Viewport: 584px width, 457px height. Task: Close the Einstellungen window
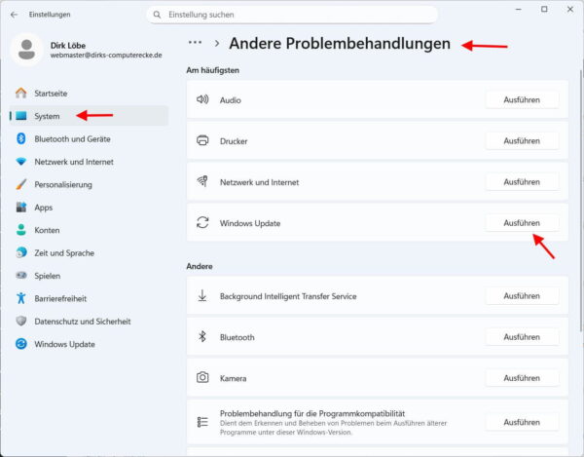(x=570, y=10)
